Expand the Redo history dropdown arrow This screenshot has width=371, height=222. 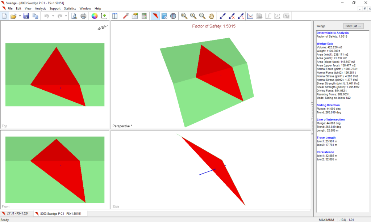pyautogui.click(x=66, y=16)
